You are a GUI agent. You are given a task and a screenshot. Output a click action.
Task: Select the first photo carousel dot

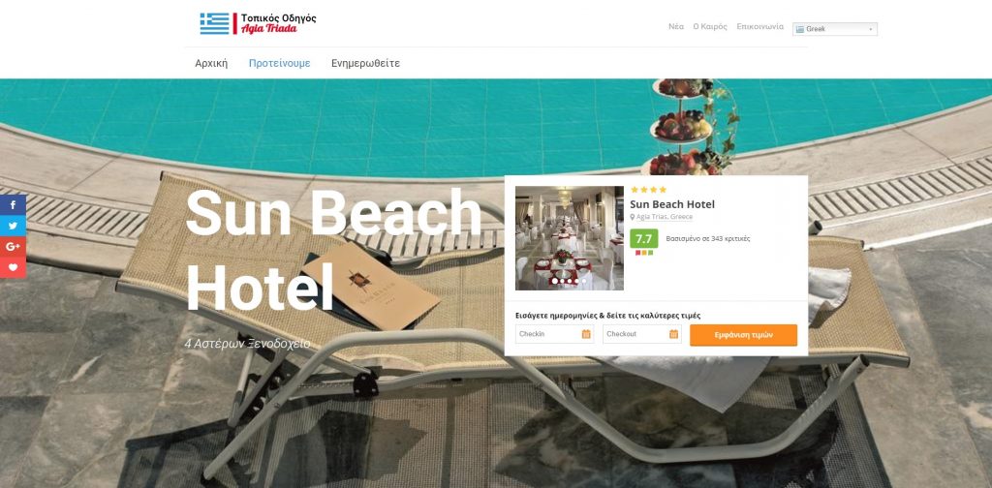coord(555,281)
